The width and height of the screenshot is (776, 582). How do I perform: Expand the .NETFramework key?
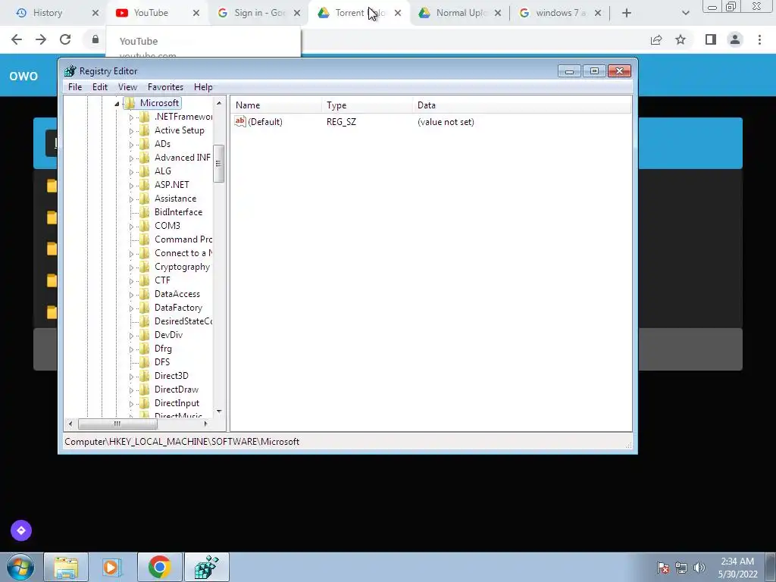131,117
